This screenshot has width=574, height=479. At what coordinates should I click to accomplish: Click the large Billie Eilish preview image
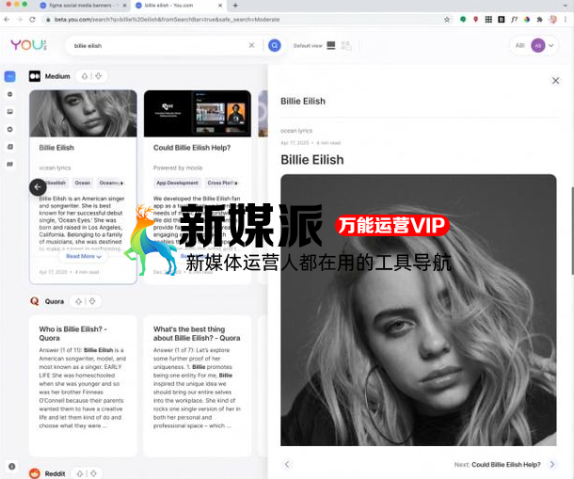click(419, 310)
